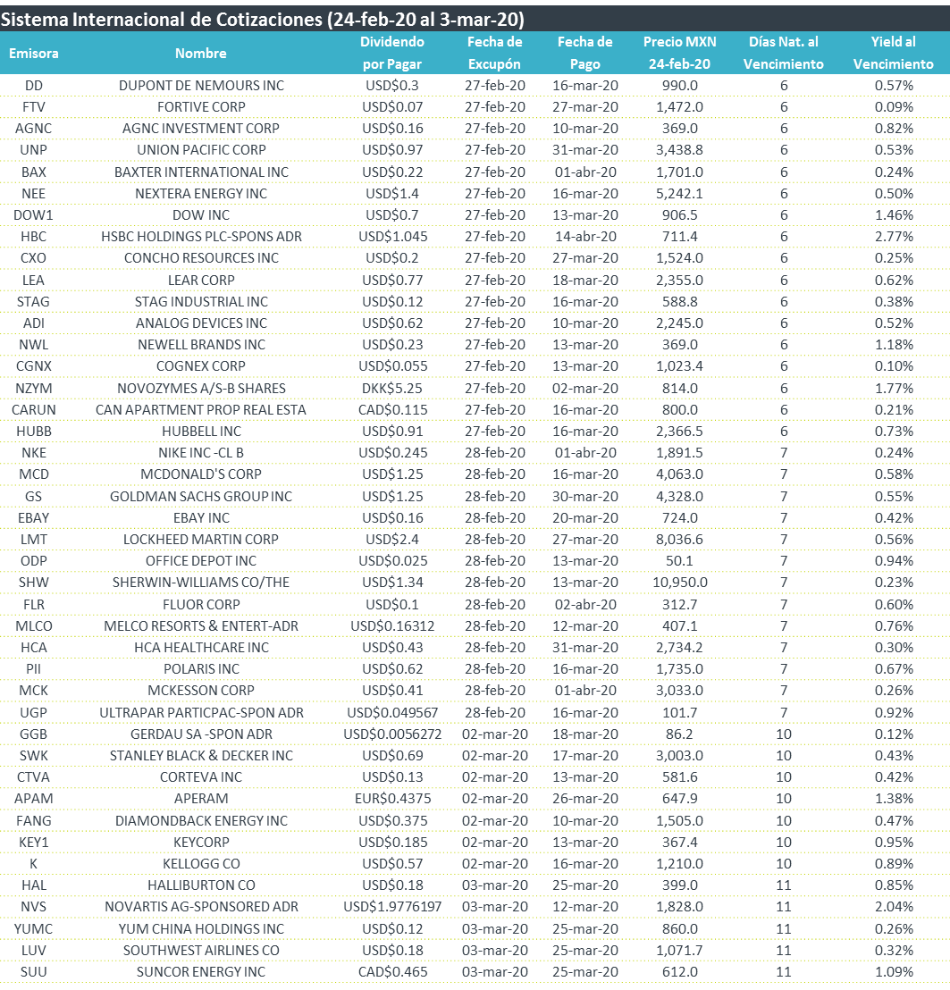950x990 pixels.
Task: Click days value '11' in the HAL row
Action: pyautogui.click(x=783, y=885)
